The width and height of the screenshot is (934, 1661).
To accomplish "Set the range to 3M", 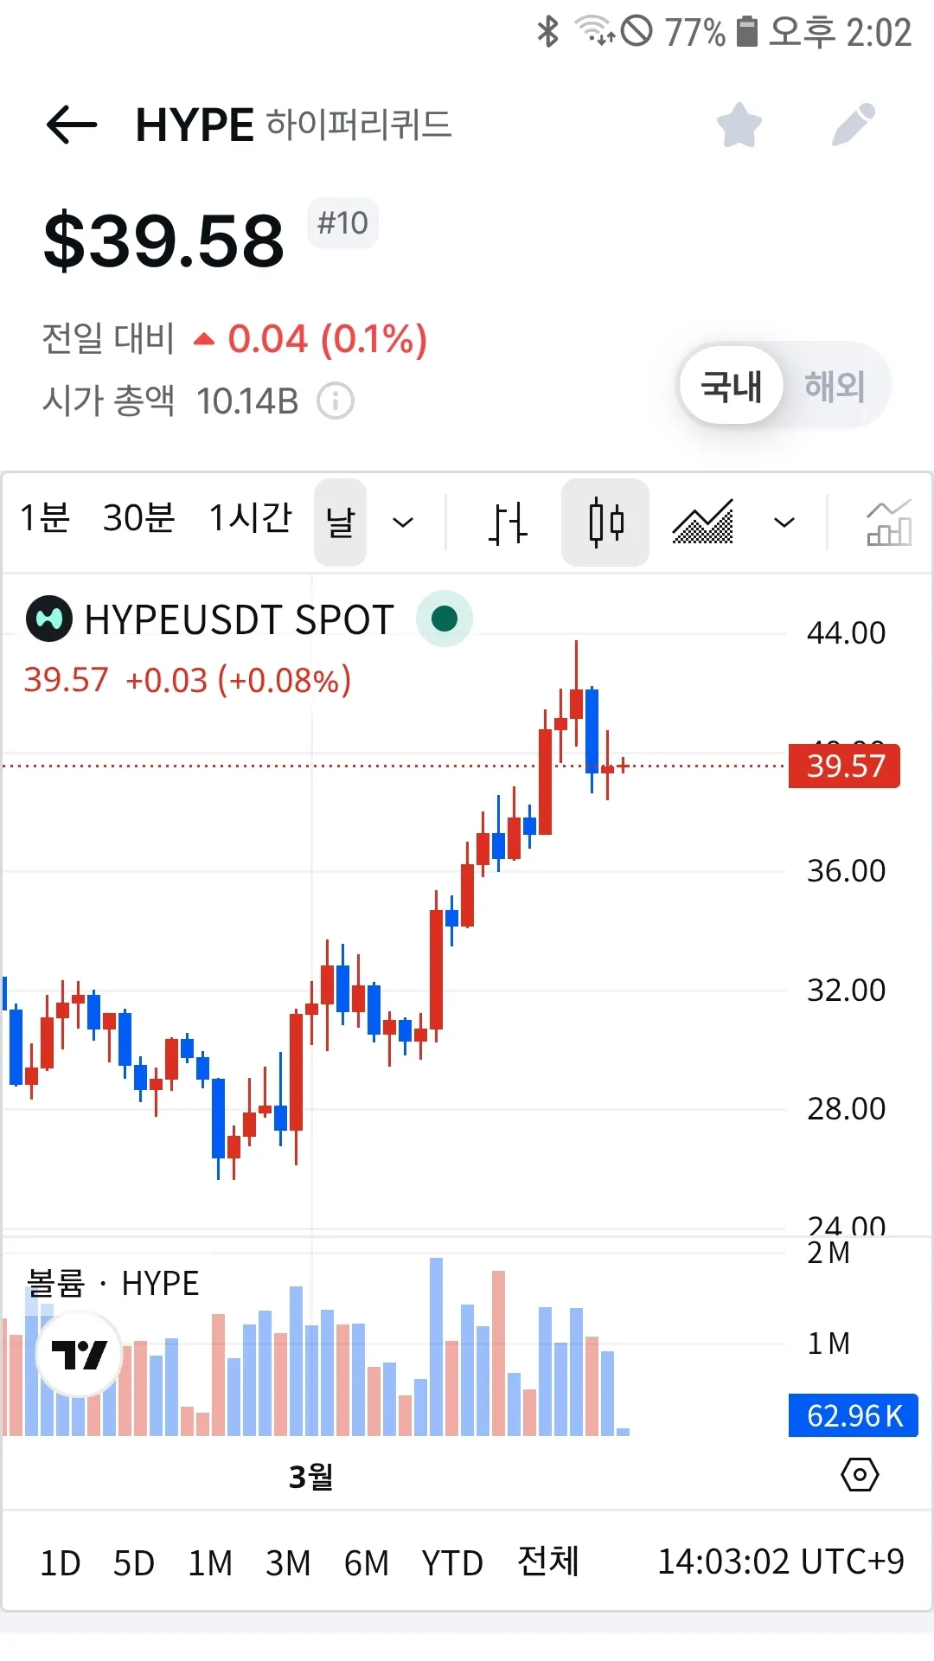I will point(288,1563).
